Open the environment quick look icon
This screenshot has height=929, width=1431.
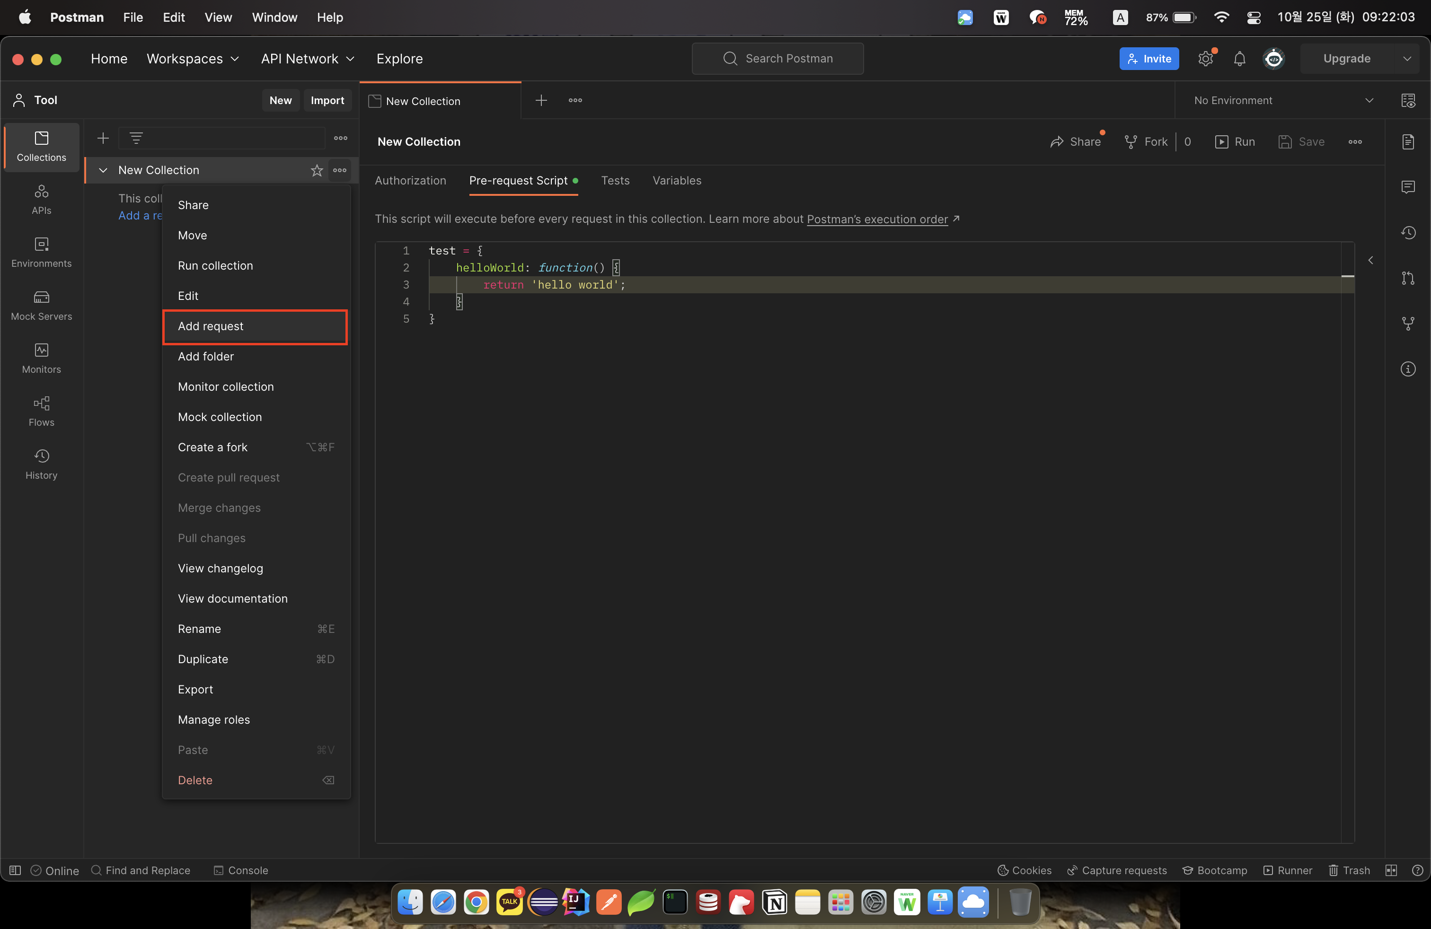click(x=1407, y=100)
